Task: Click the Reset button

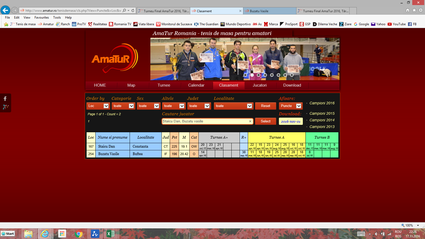Action: [266, 106]
